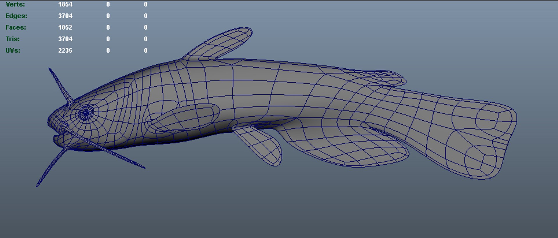The image size is (558, 238).
Task: Click the "Faces:" label
Action: click(x=16, y=28)
